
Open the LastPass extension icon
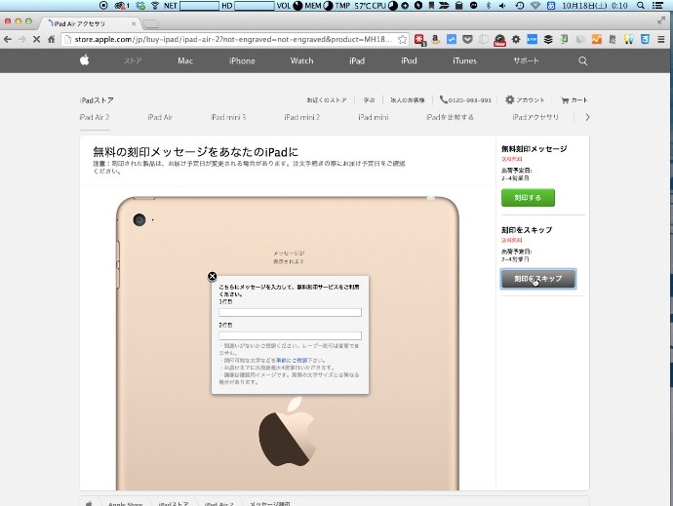coord(419,40)
